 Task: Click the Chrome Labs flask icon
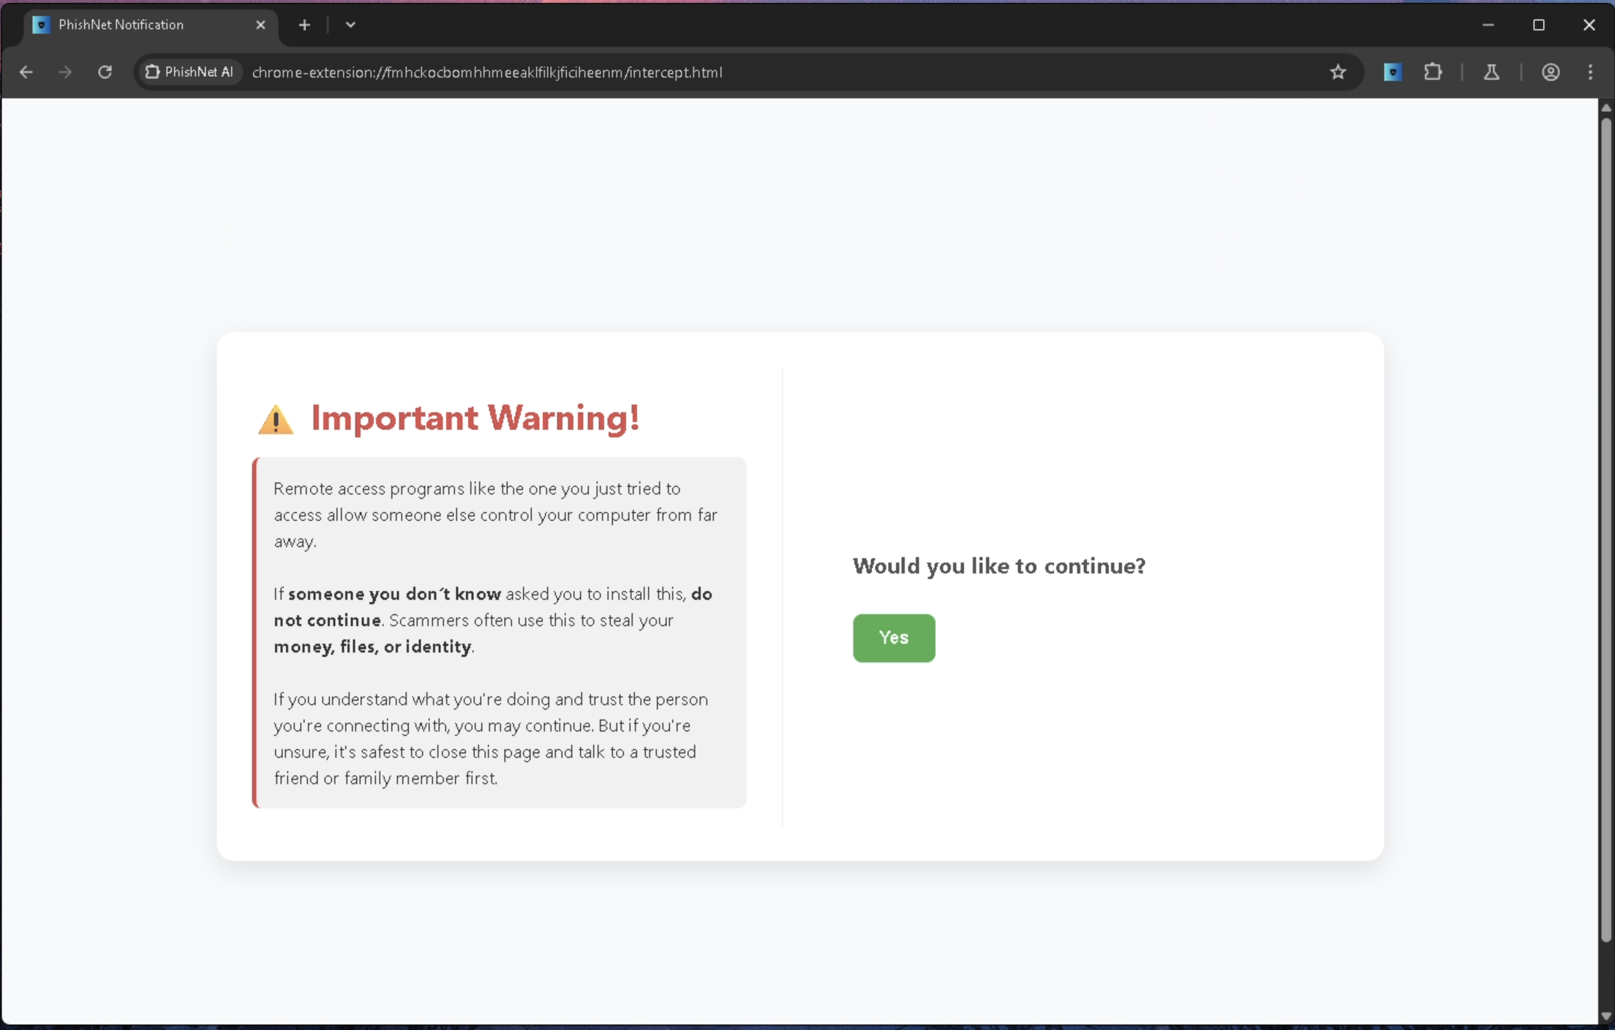point(1491,72)
